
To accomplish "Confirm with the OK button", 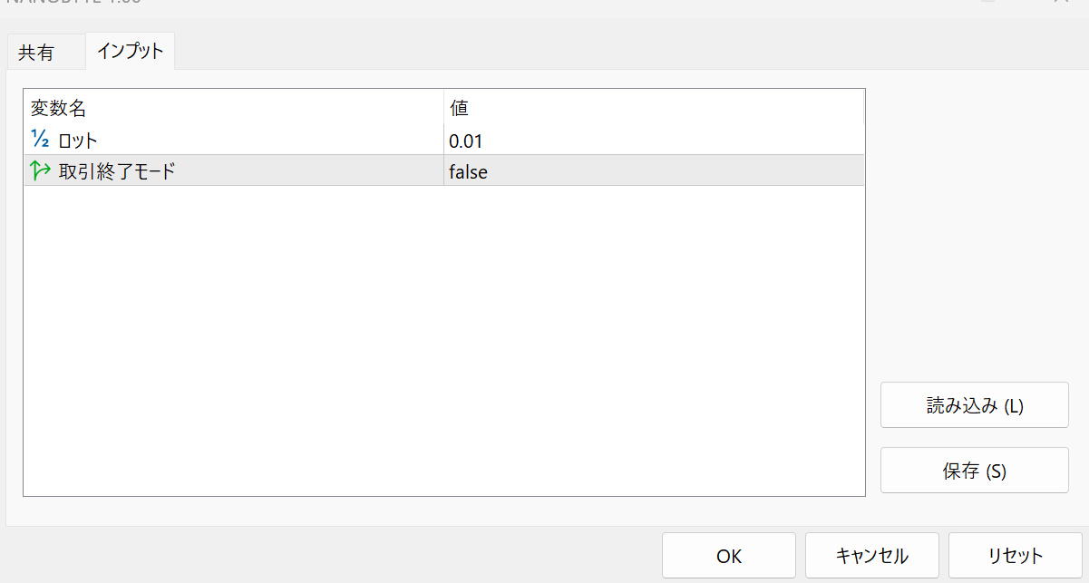I will click(x=729, y=556).
